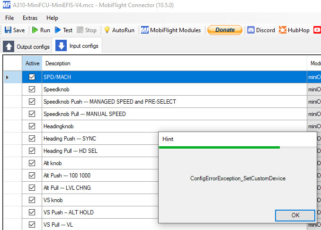
Task: Open the File menu
Action: pos(9,18)
